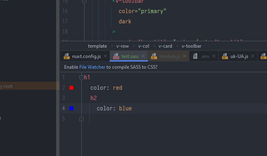Switch to the .env file tab
Screen dimensions: 267x156
tap(204, 56)
